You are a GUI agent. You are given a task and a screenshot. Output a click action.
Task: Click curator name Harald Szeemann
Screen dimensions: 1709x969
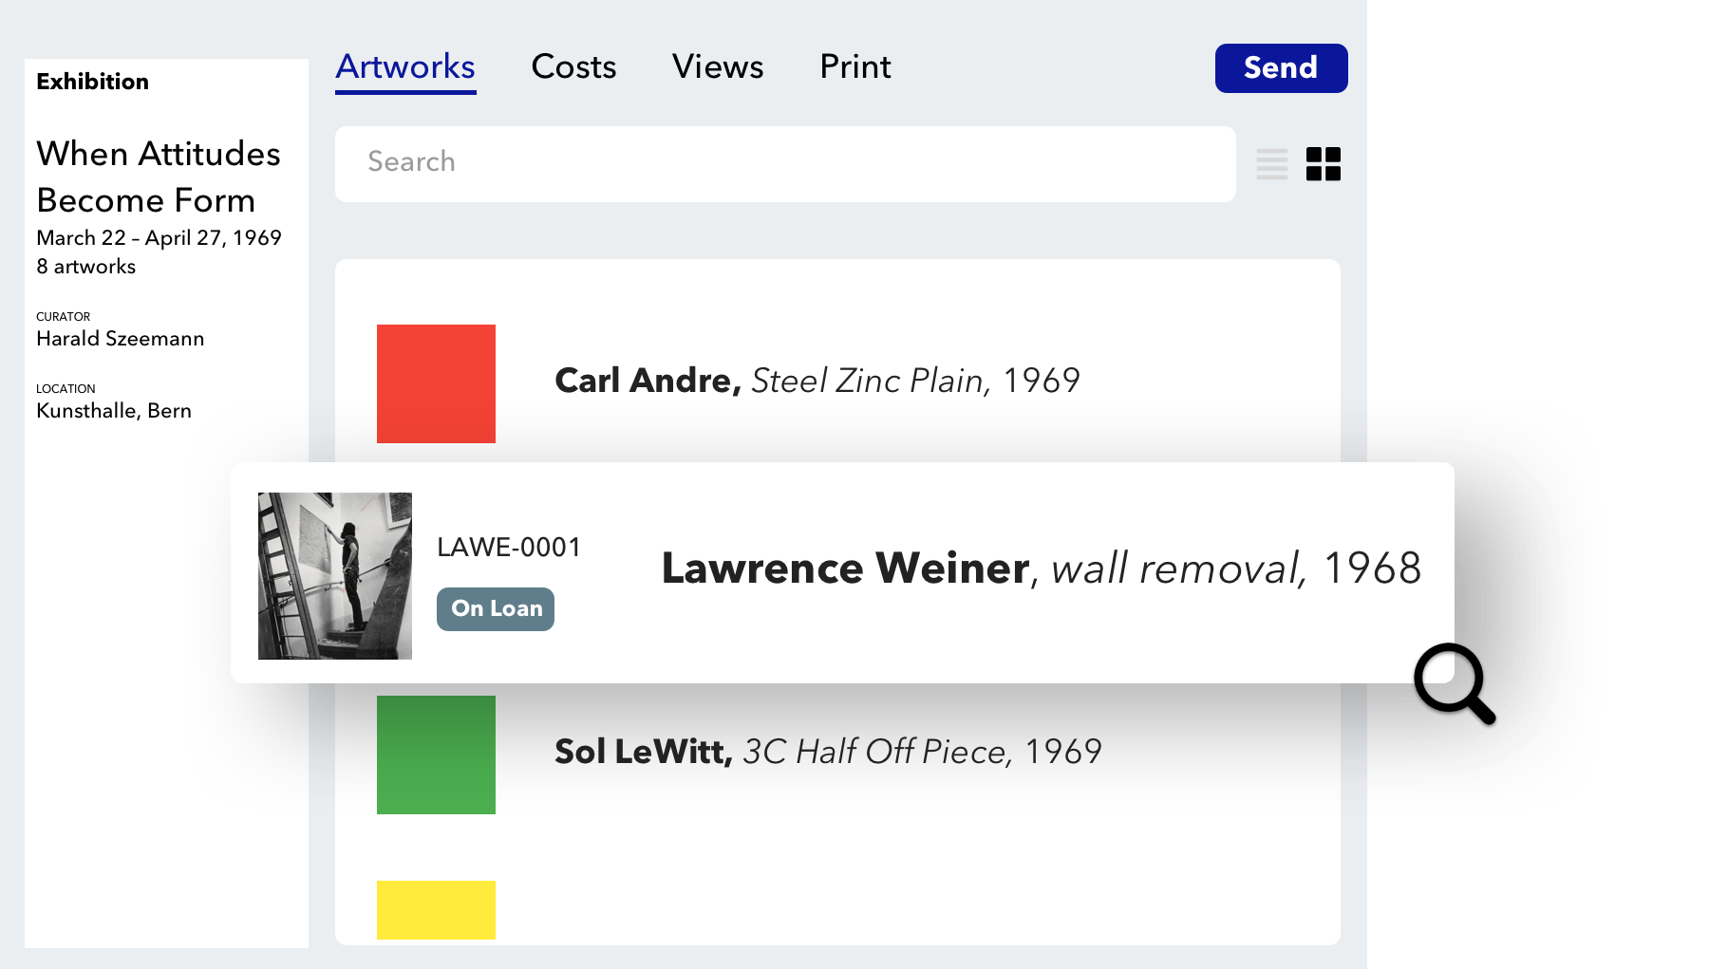tap(121, 339)
